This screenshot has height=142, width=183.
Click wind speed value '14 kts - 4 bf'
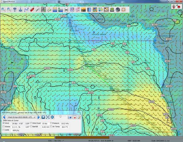tap(17, 123)
